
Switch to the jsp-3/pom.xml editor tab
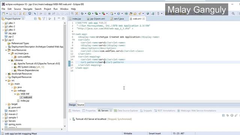tap(96, 19)
